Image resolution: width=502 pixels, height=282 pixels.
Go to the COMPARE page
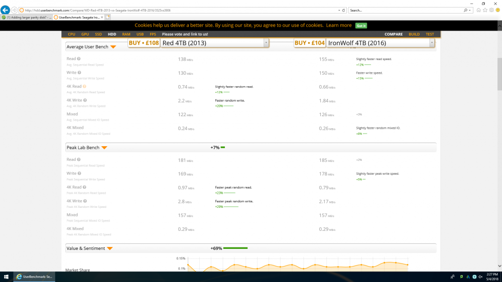[x=394, y=34]
